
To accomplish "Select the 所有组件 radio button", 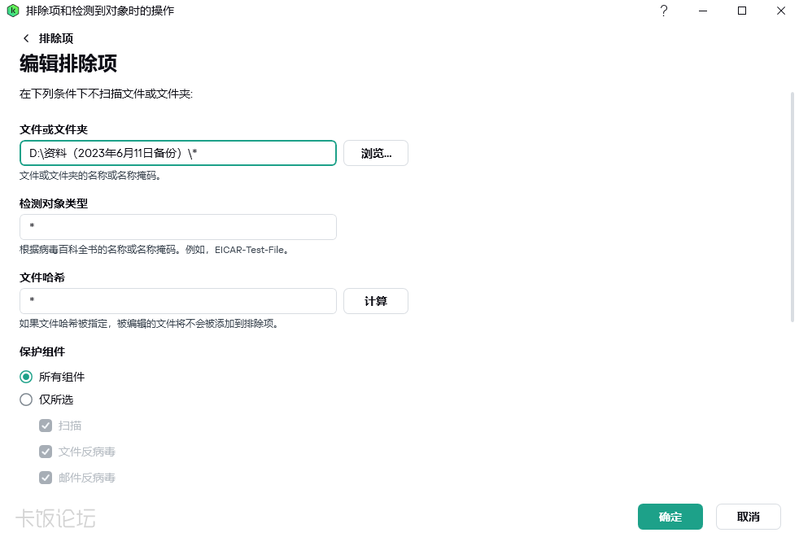I will (x=26, y=377).
